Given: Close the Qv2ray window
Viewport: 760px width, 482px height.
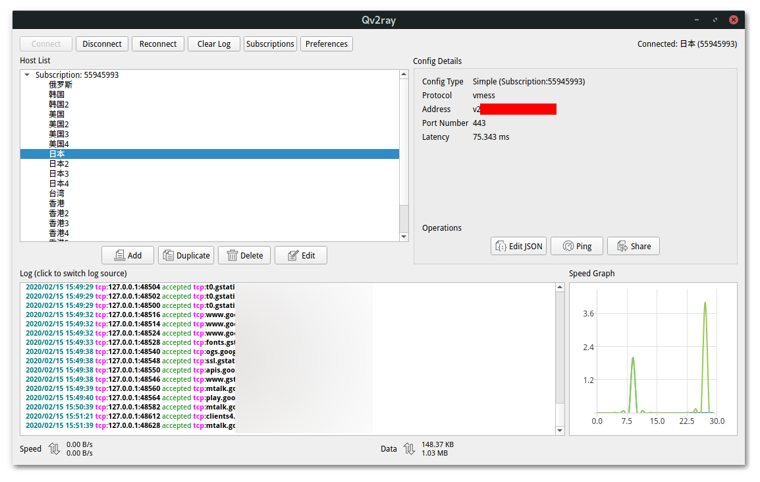Looking at the screenshot, I should point(733,20).
